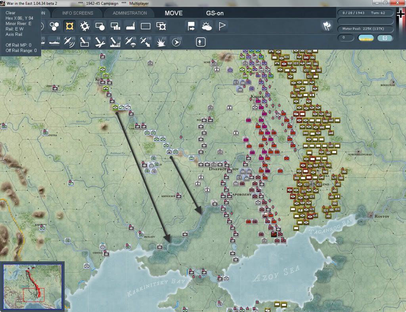Click the highlighted gold unit-mode icon

pos(69,26)
